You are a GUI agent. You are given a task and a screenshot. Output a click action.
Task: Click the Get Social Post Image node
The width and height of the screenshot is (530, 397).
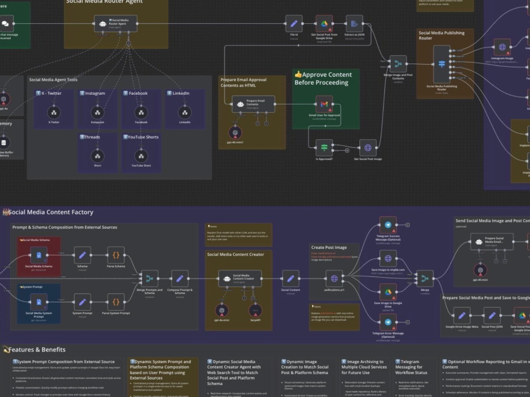click(368, 148)
